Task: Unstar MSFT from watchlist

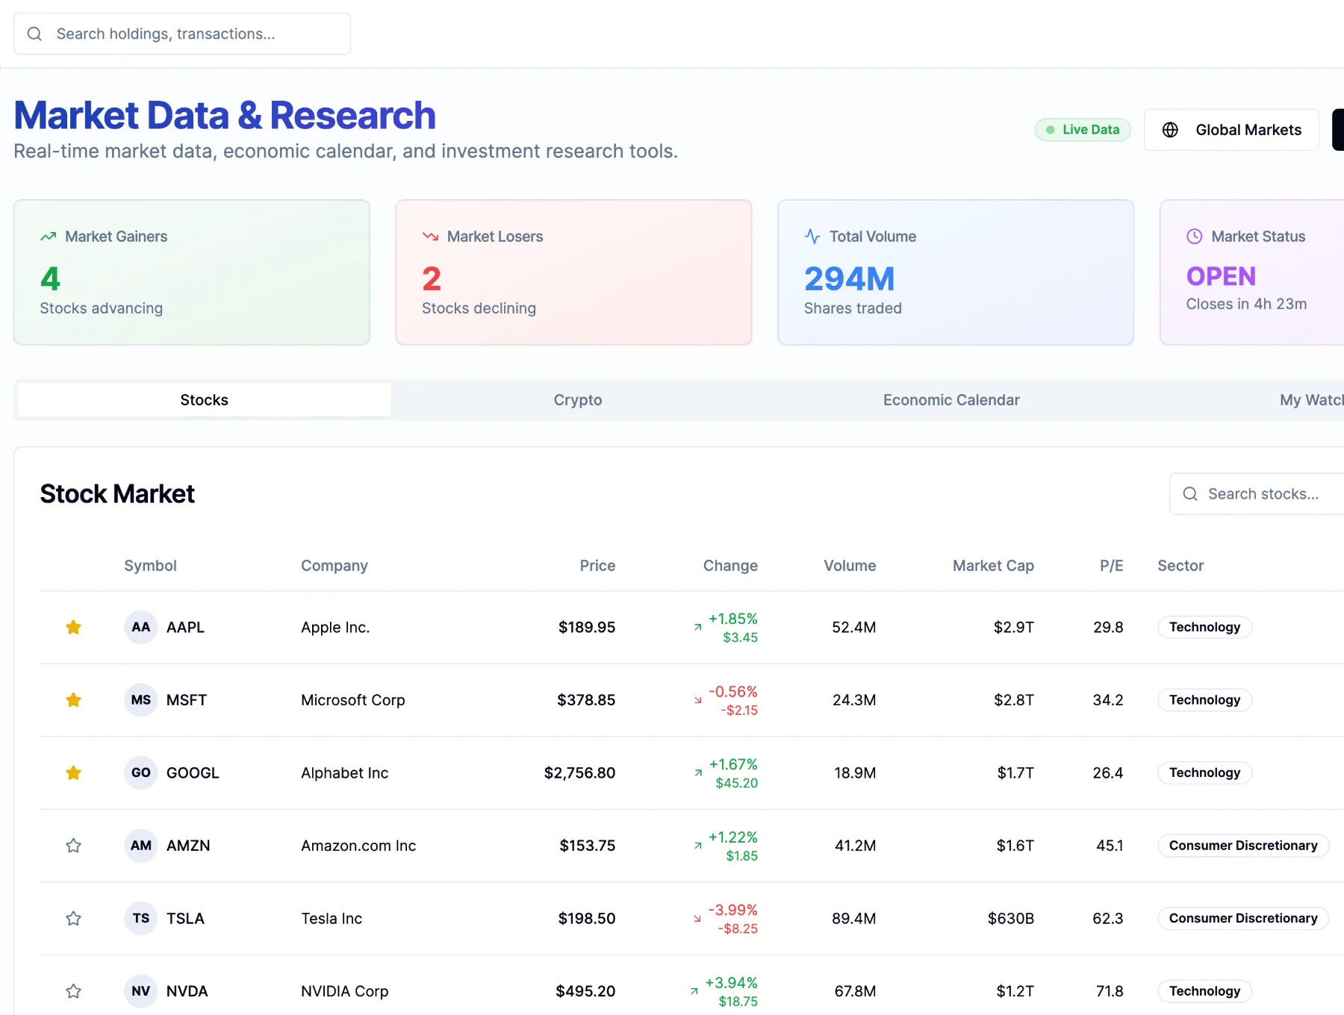Action: tap(73, 700)
